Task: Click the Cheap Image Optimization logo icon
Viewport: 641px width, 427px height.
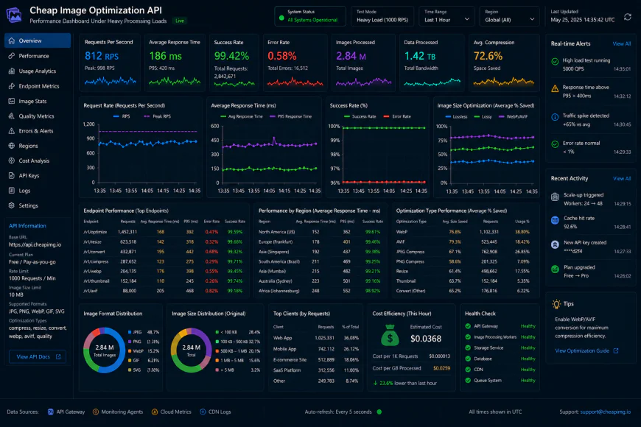Action: (x=14, y=15)
